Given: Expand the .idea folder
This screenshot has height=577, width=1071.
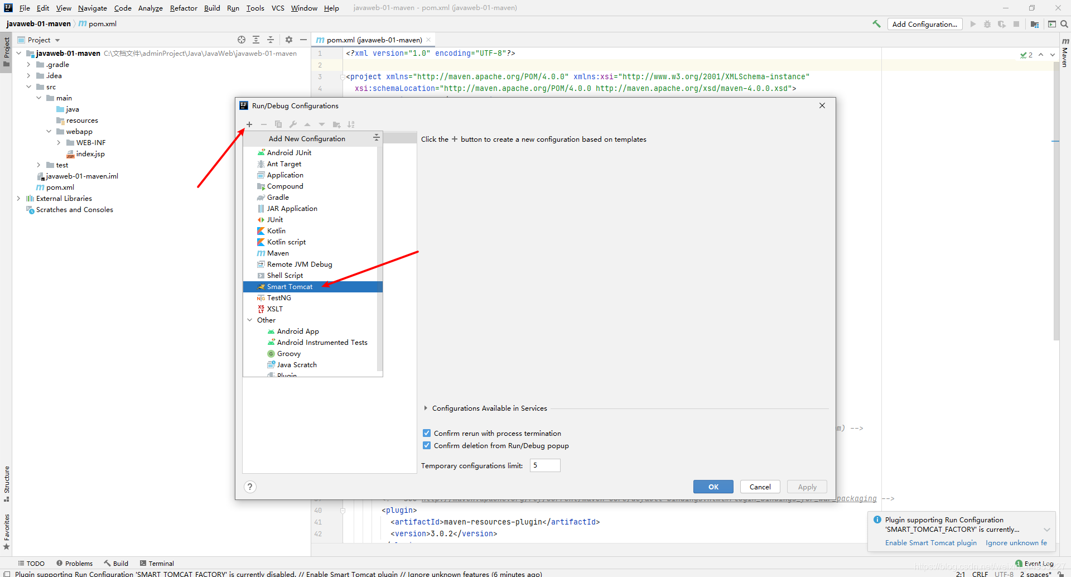Looking at the screenshot, I should pyautogui.click(x=29, y=75).
